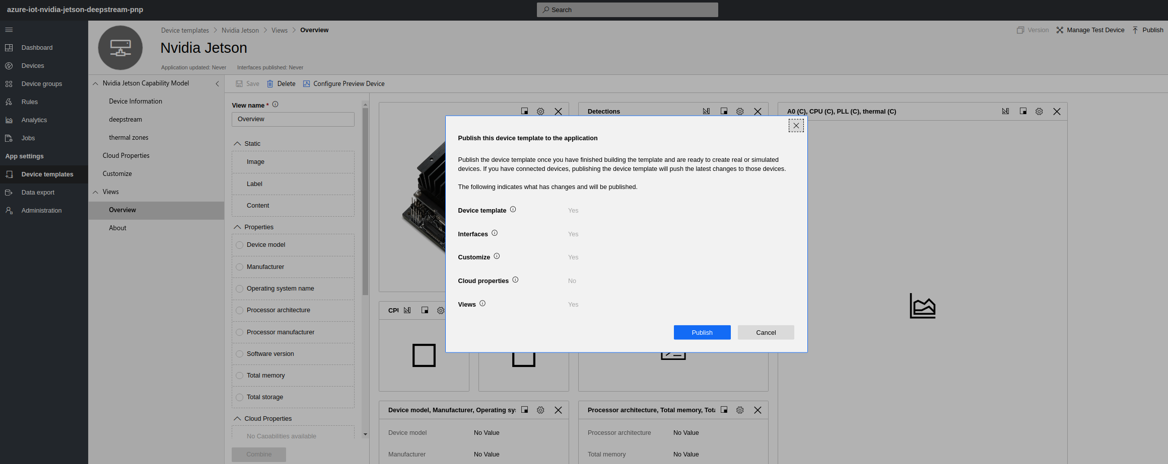Click info icon next to Device template
Screen dimensions: 1168x464
(513, 210)
